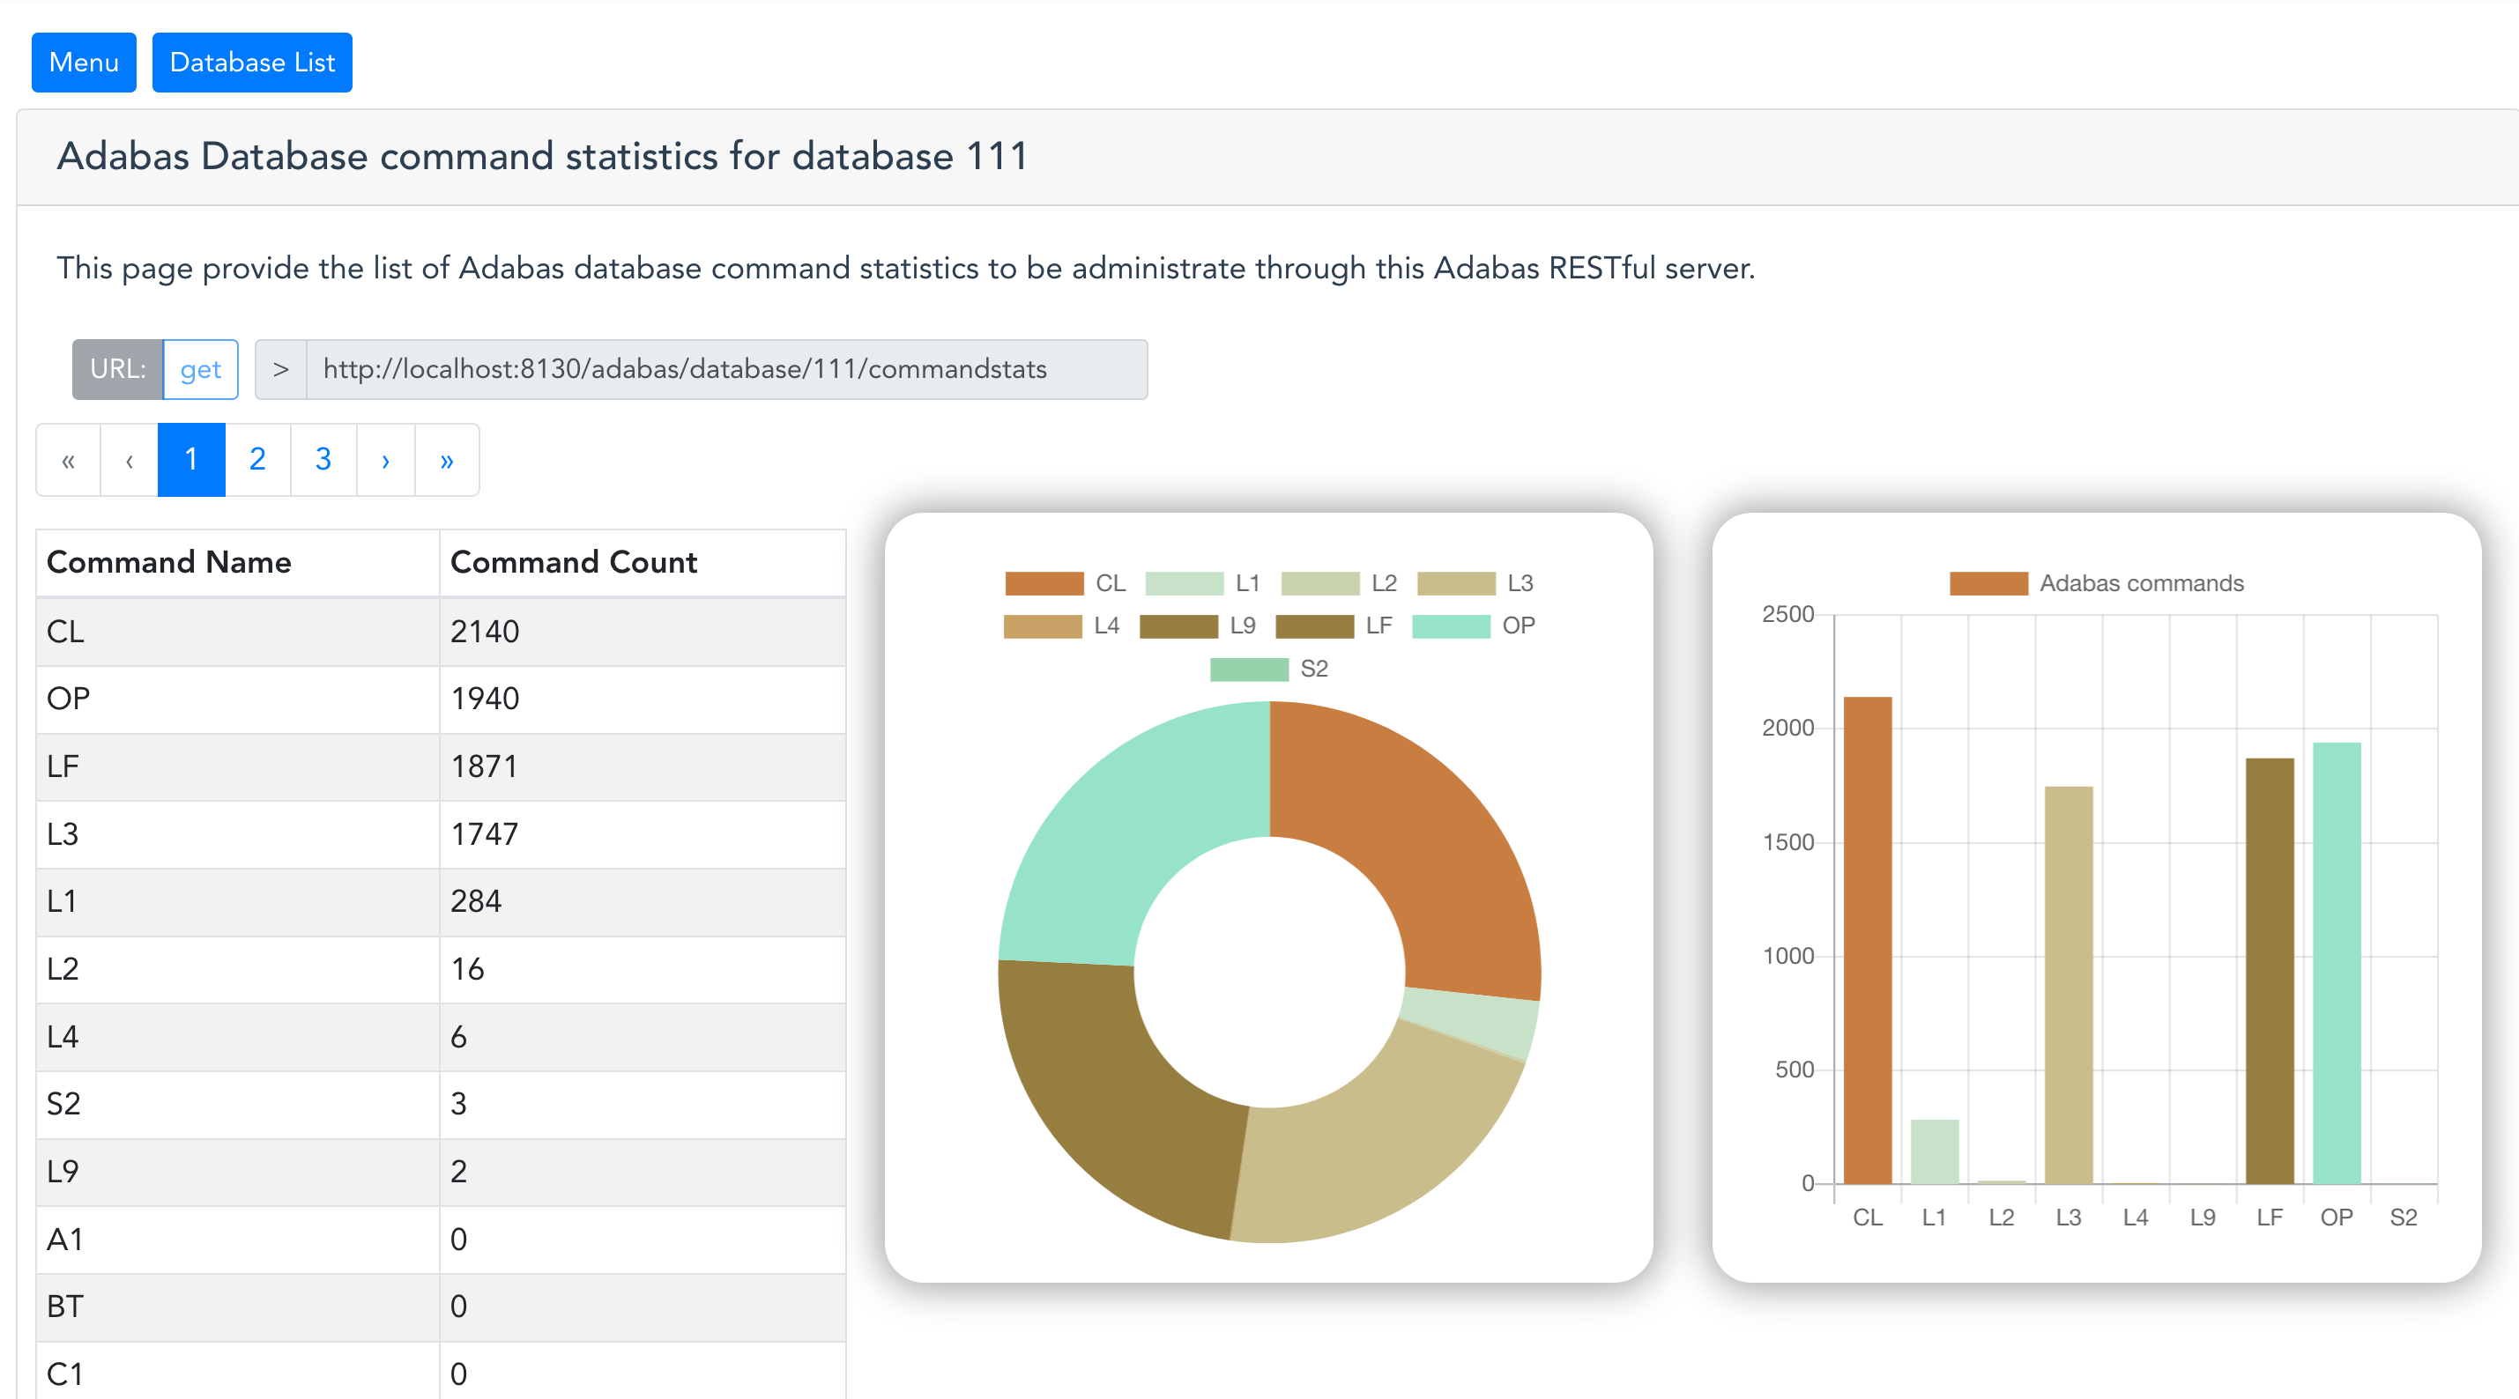Open the Menu button
The image size is (2519, 1399).
84,63
